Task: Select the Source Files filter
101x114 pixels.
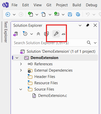Action: 44,89
